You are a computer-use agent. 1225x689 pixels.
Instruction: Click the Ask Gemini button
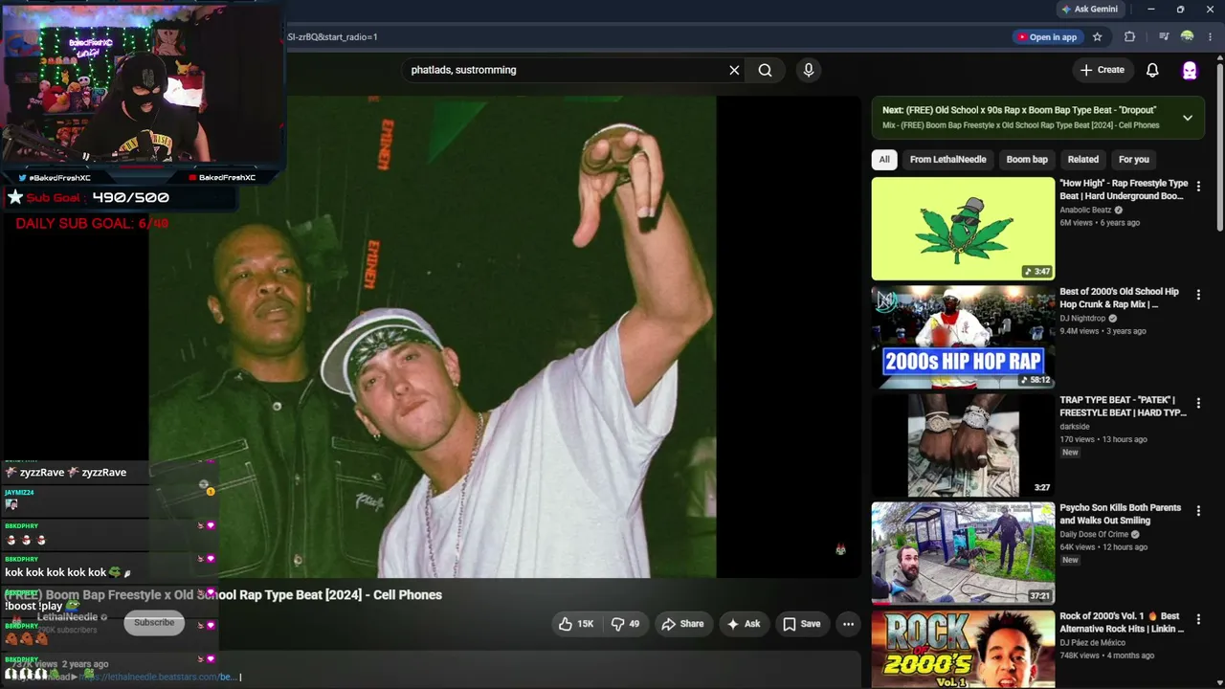1089,10
